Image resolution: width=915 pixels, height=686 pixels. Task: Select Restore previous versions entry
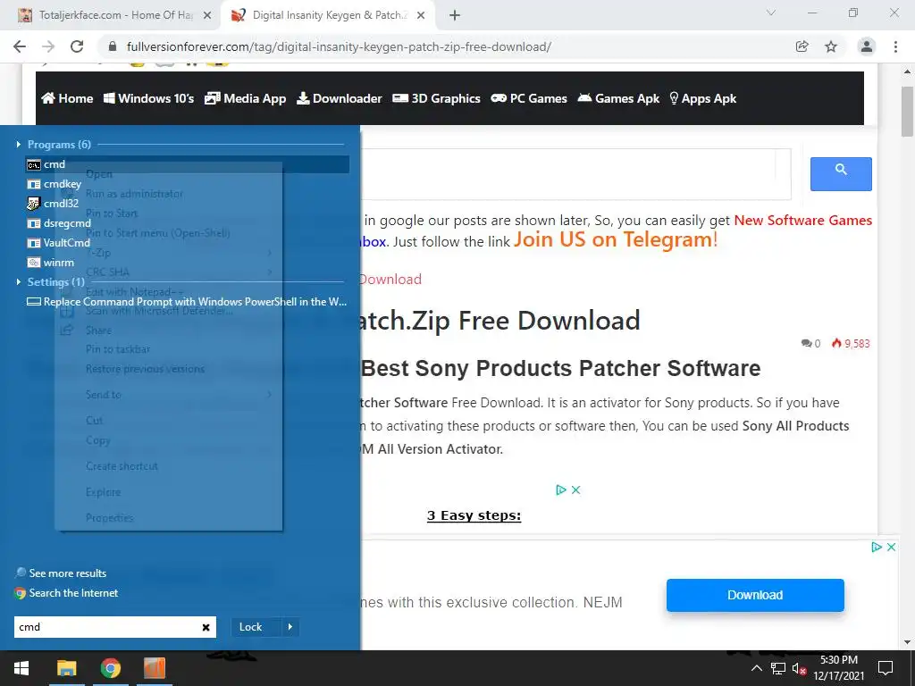pos(146,369)
